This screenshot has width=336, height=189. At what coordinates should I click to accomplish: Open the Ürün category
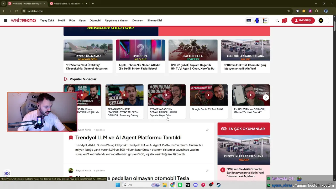(x=72, y=20)
